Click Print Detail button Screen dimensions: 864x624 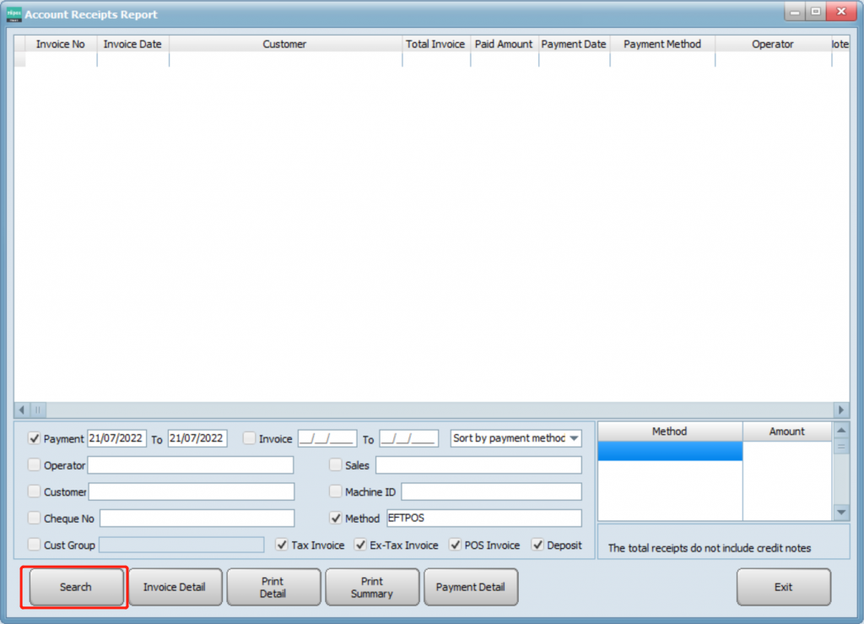pyautogui.click(x=273, y=587)
